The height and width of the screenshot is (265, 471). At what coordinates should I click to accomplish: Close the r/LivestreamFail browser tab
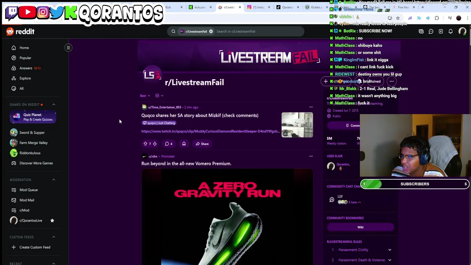(240, 7)
